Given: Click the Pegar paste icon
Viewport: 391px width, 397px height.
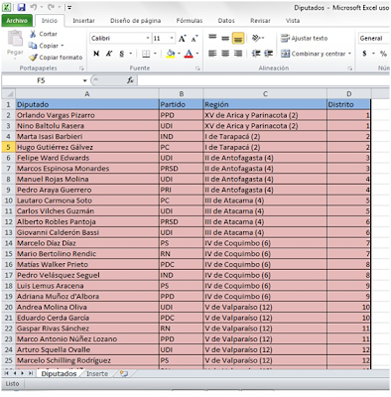Looking at the screenshot, I should (x=15, y=39).
